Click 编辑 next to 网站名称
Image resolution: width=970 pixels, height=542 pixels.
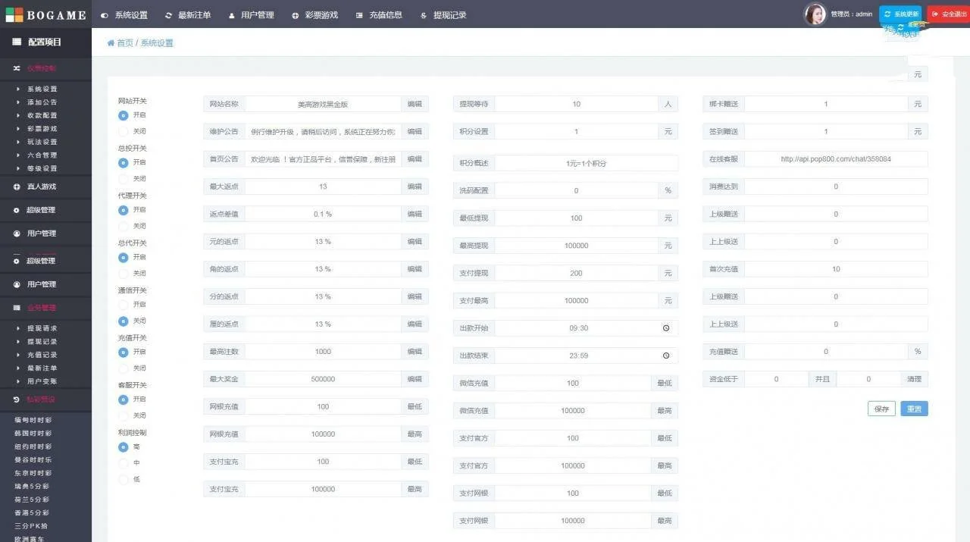coord(415,104)
